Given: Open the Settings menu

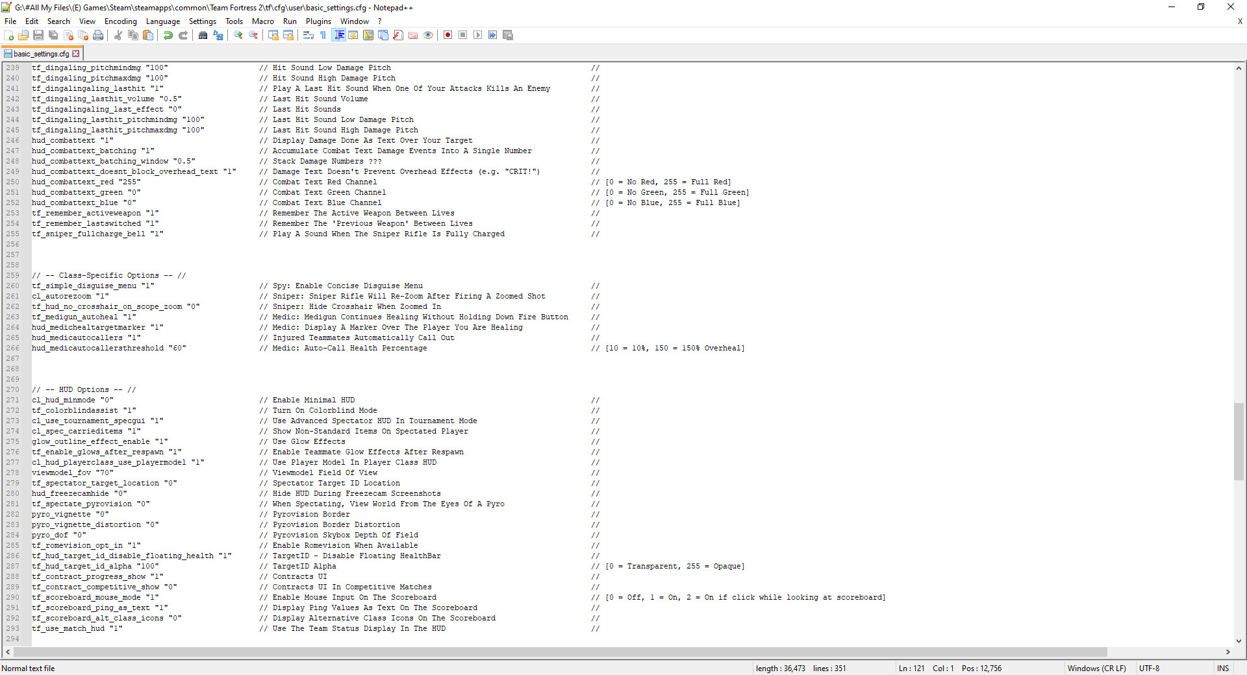Looking at the screenshot, I should 202,21.
